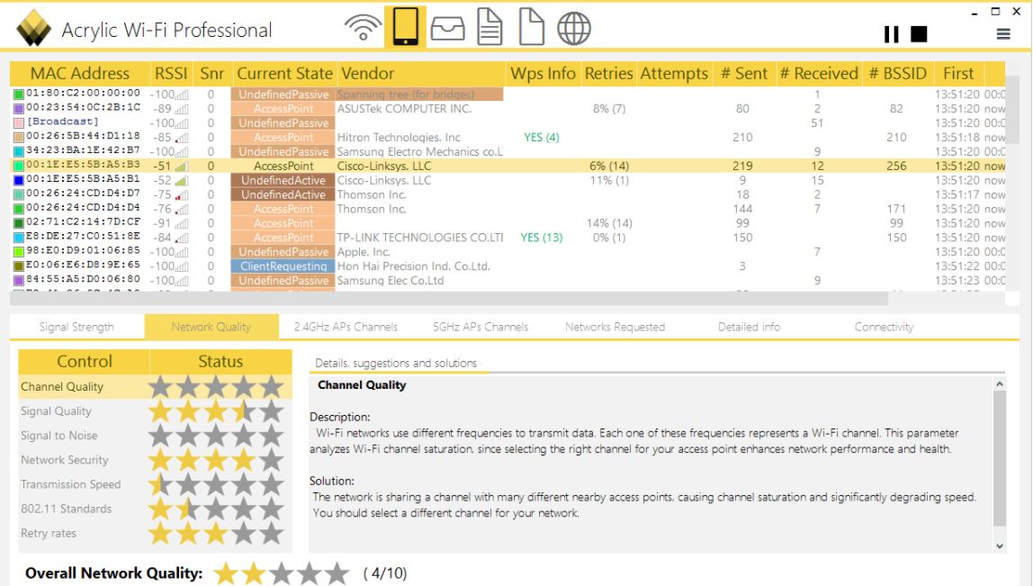Screen dimensions: 1033x586
Task: Switch to the 2.4GHz APs Channels tab
Action: pos(346,326)
